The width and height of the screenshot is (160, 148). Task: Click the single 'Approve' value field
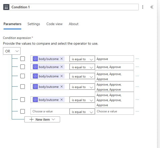click(x=114, y=59)
